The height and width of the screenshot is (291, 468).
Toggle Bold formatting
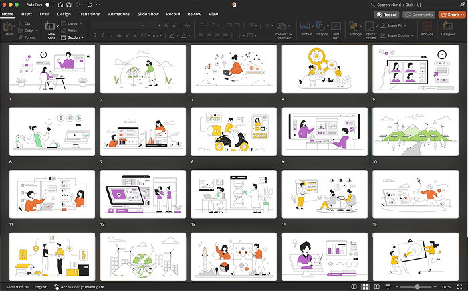pos(95,35)
